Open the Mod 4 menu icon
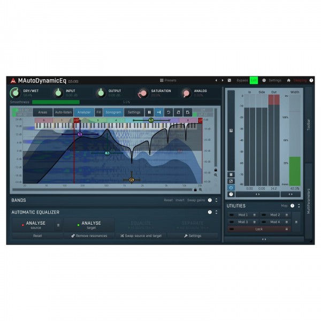 coord(287,222)
